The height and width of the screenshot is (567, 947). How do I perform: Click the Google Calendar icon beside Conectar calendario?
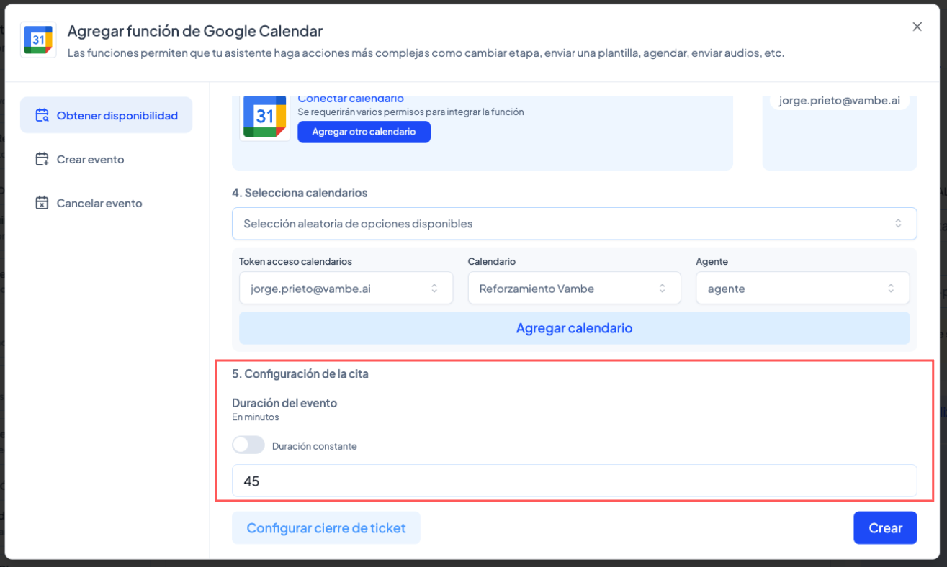coord(264,117)
